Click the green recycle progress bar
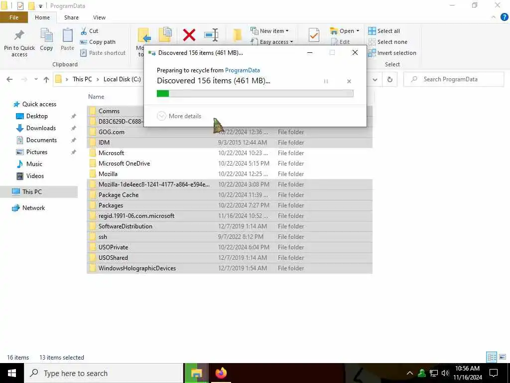 coord(255,94)
